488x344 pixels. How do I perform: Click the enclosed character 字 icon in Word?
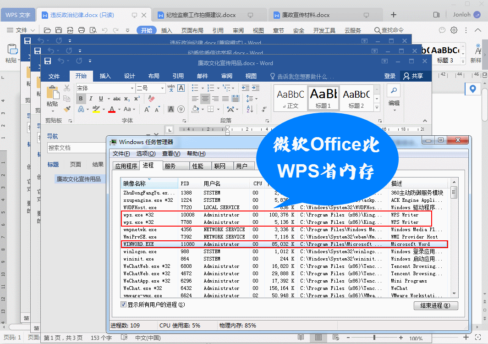pos(181,109)
